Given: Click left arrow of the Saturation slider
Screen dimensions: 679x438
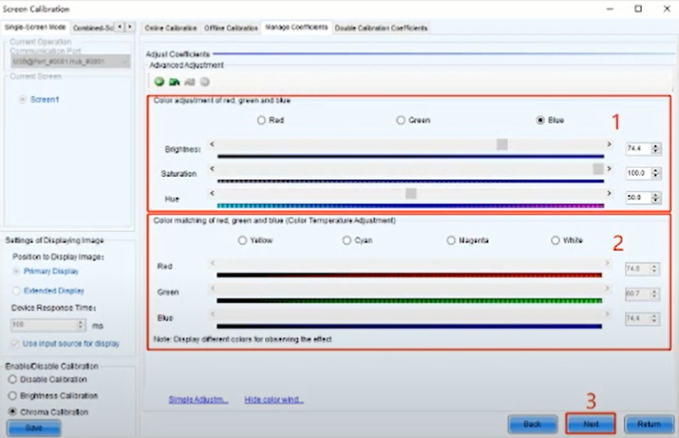Looking at the screenshot, I should (x=212, y=168).
